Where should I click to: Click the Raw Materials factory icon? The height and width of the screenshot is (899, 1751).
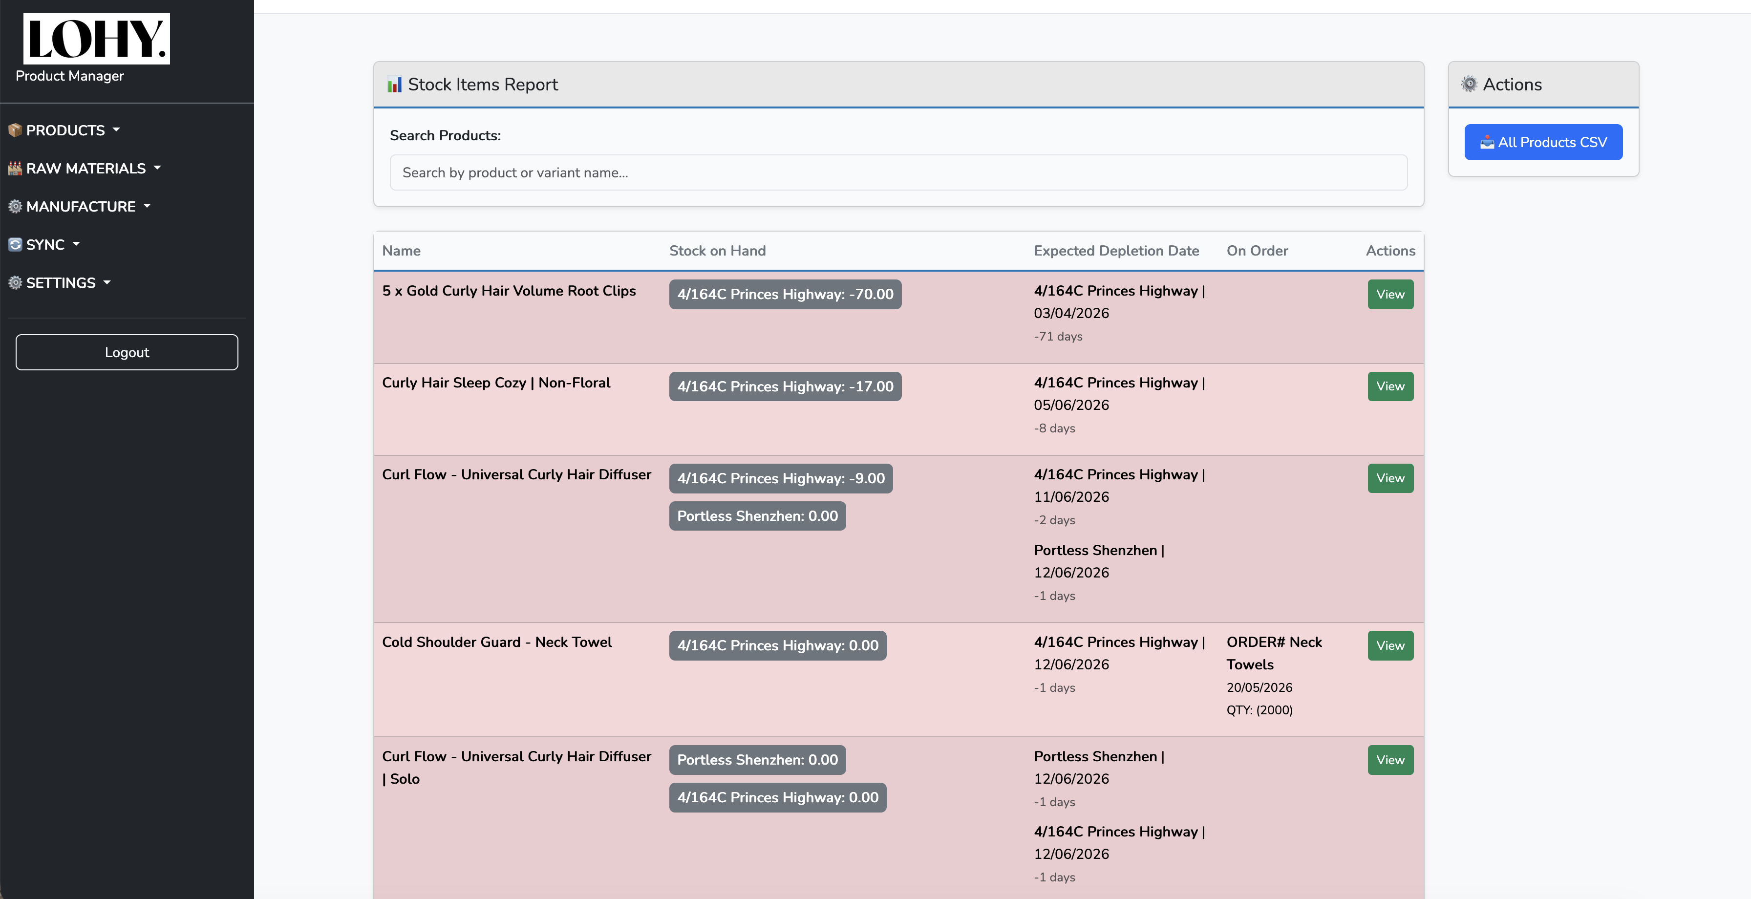pos(15,168)
